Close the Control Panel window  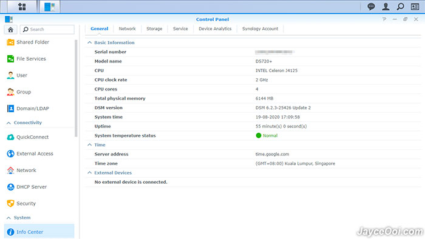416,19
